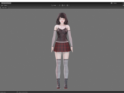
Task: Click the pin icon beside Scene name
Action: click(x=122, y=3)
